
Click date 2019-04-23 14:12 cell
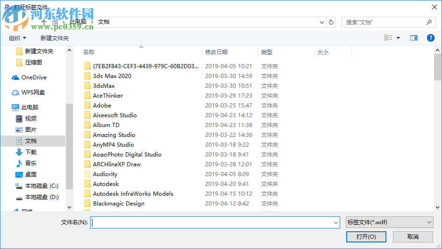click(228, 115)
